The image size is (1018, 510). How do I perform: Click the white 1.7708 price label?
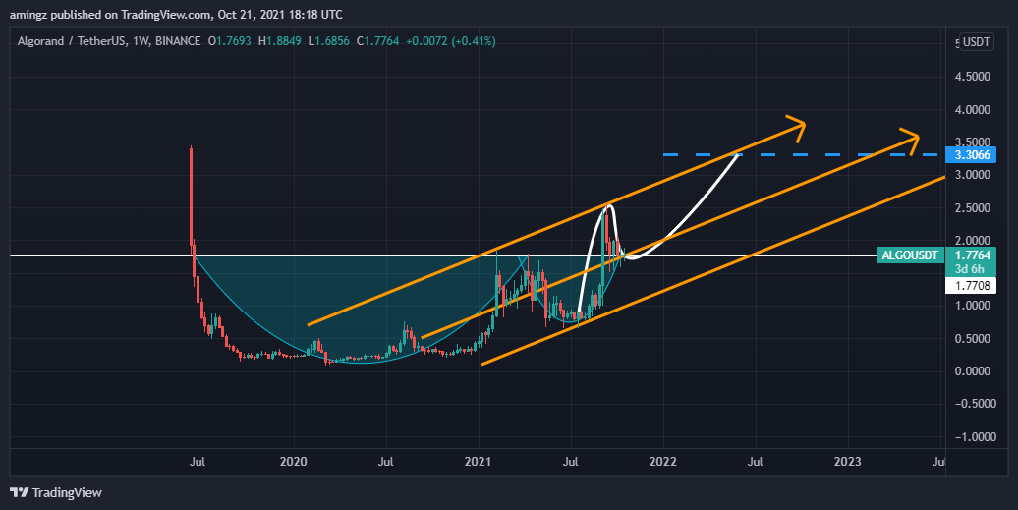tap(971, 286)
